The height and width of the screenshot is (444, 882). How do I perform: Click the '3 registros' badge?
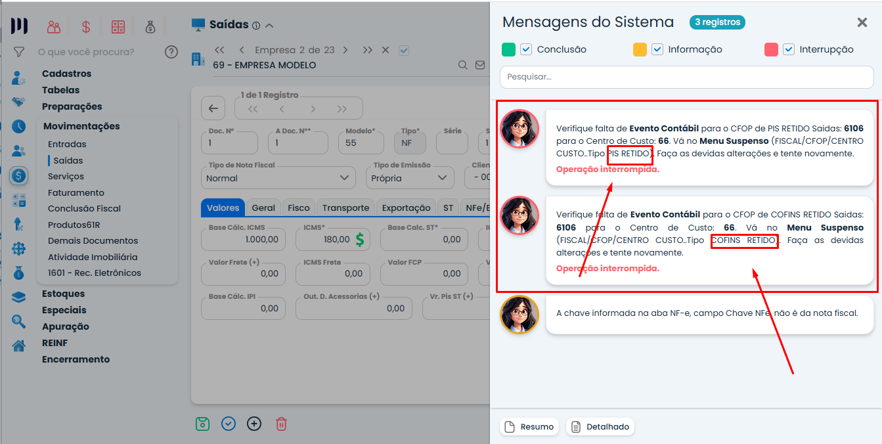click(717, 22)
